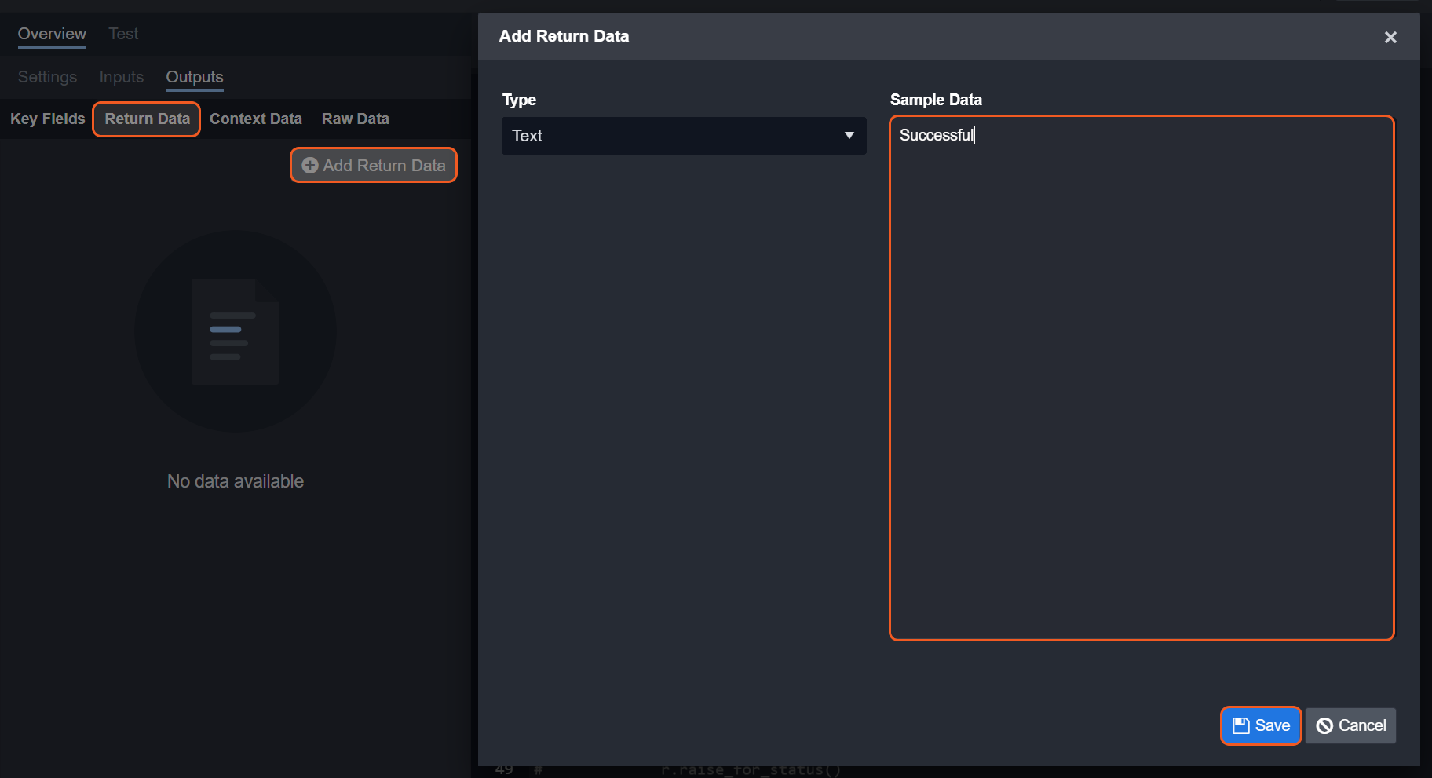The width and height of the screenshot is (1432, 778).
Task: Save the return data entry
Action: [1261, 725]
